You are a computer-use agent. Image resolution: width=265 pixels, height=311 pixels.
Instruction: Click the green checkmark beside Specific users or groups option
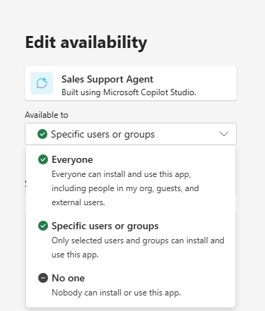(x=43, y=226)
